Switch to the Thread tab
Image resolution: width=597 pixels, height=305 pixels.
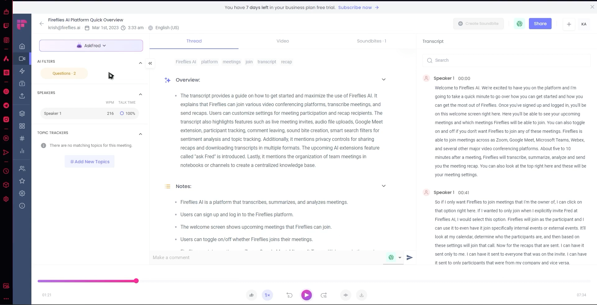pyautogui.click(x=194, y=41)
